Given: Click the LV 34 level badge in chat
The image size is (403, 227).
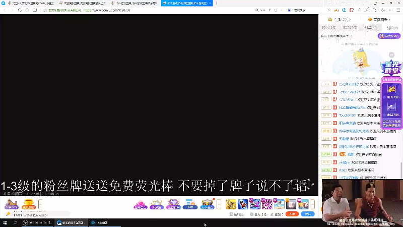Looking at the screenshot, I should tap(326, 154).
